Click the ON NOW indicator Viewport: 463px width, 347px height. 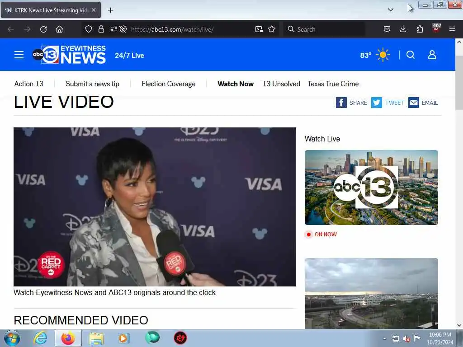coord(321,234)
